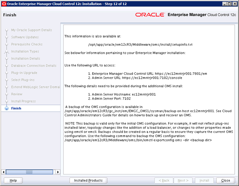Click the disabled Back button
239x186 pixels.
164,181
